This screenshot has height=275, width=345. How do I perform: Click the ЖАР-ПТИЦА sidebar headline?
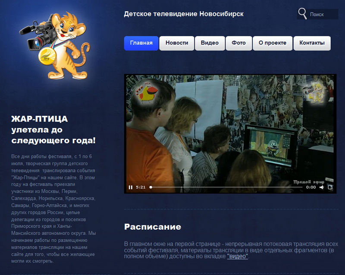(x=53, y=130)
